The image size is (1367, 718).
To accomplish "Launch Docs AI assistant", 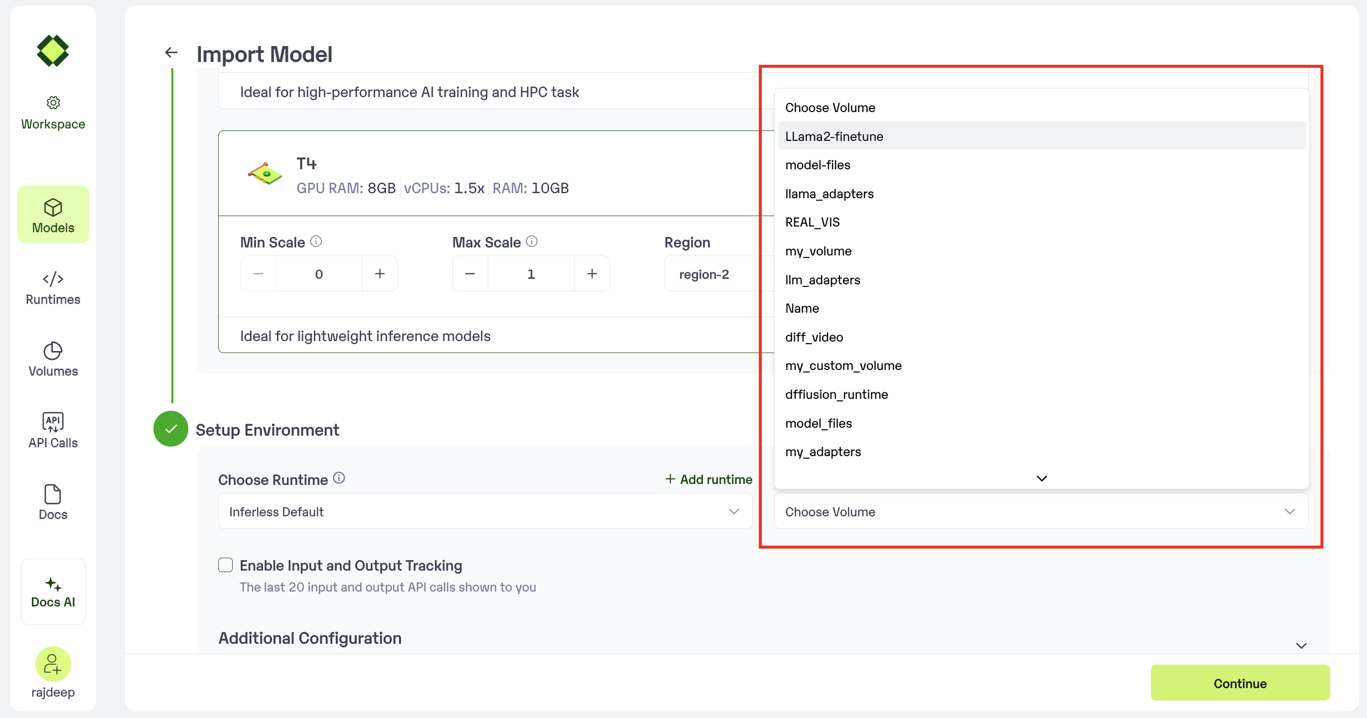I will point(53,592).
